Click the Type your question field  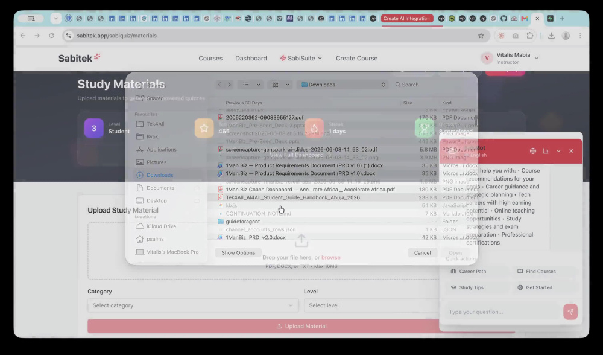pos(502,312)
